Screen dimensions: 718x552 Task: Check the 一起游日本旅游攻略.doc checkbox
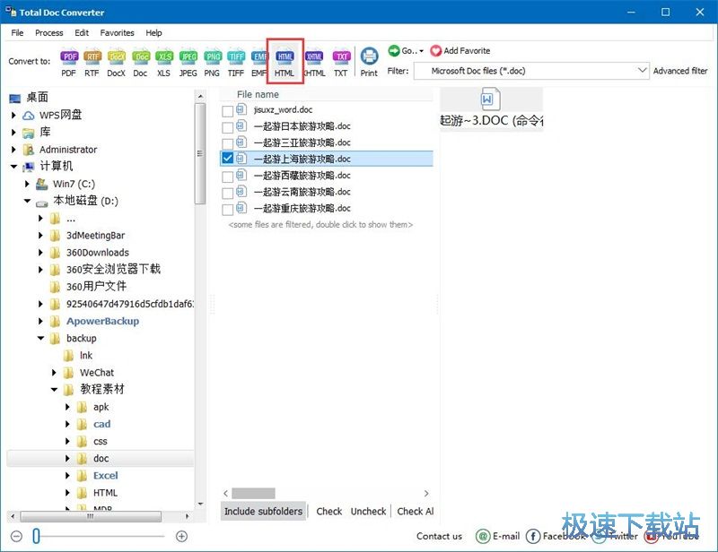click(x=225, y=126)
